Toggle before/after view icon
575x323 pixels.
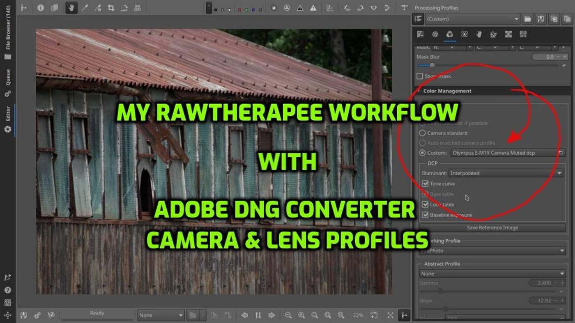click(x=54, y=8)
